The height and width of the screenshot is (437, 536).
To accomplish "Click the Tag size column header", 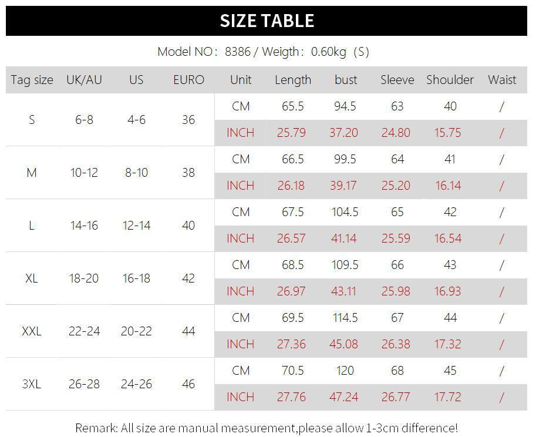I will coord(32,80).
